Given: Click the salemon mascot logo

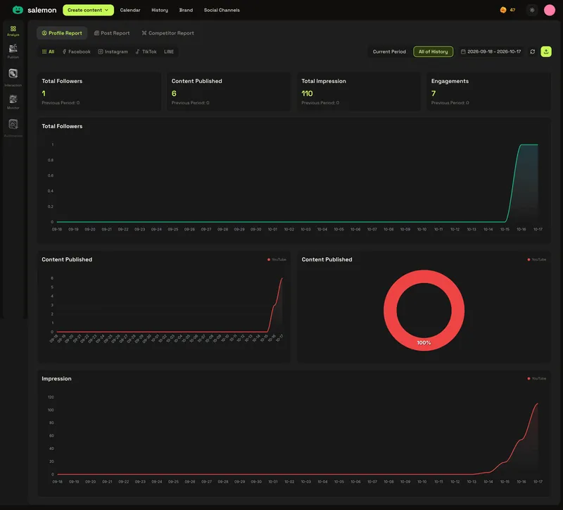Looking at the screenshot, I should click(x=18, y=10).
